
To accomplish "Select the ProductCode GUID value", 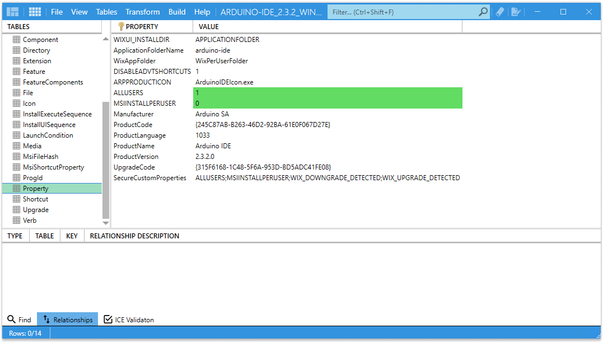I will (263, 125).
